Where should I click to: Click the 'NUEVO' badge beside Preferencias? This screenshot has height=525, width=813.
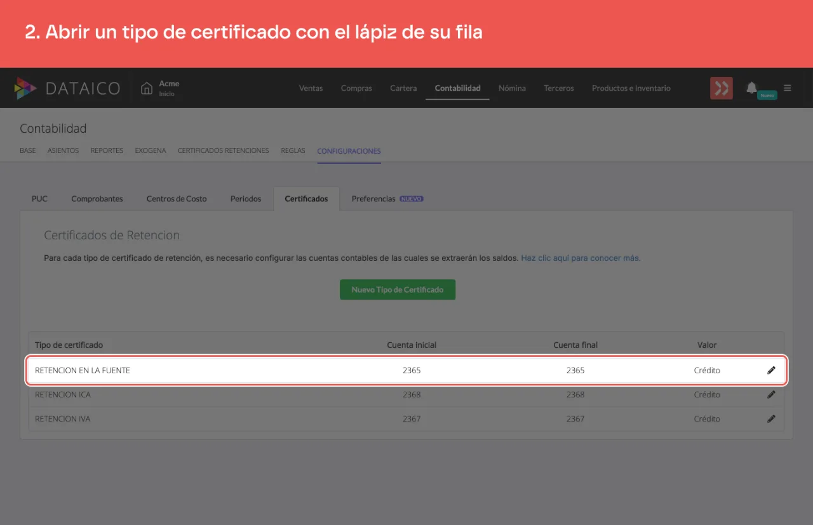(412, 199)
